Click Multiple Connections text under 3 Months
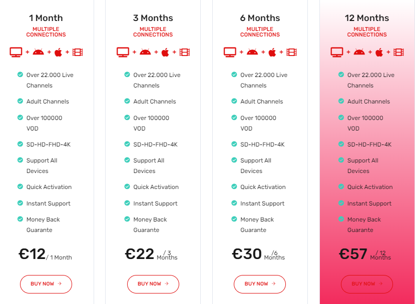 coord(153,32)
